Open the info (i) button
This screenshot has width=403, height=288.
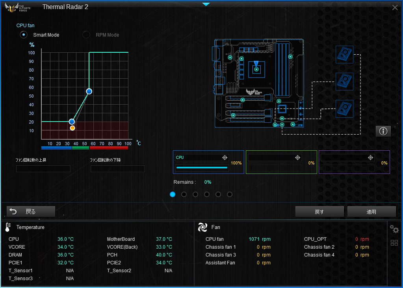click(383, 131)
